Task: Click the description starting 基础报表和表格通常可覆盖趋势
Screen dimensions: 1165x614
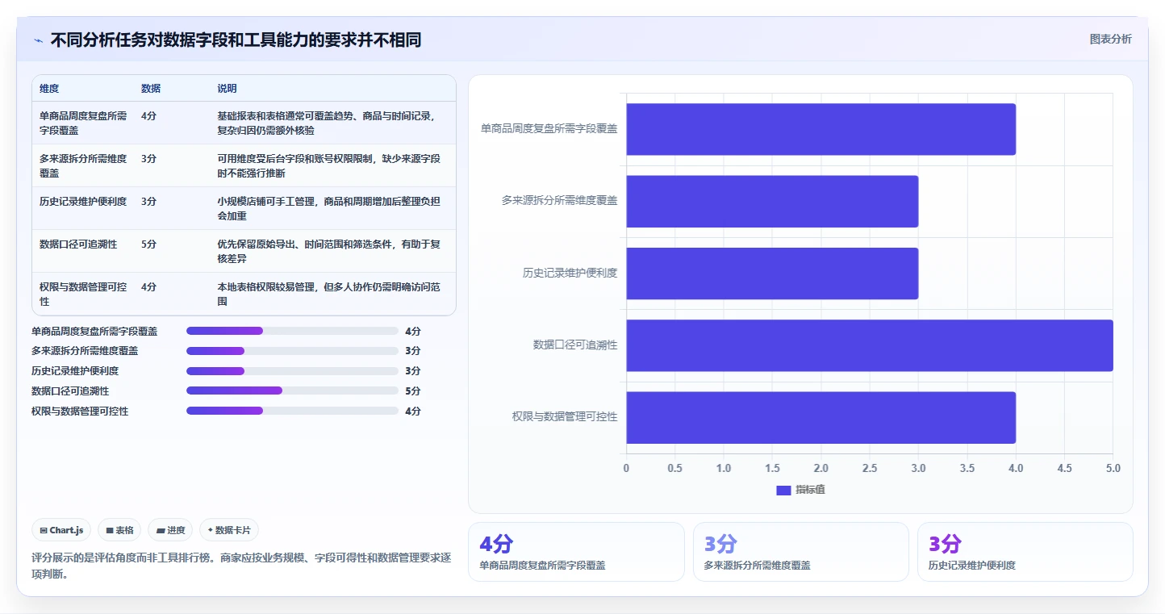Action: [x=329, y=123]
